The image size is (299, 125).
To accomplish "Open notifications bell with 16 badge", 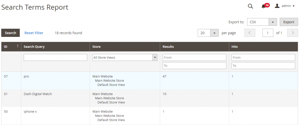I will 265,6.
